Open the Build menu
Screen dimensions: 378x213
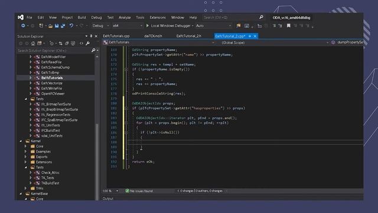pos(82,17)
